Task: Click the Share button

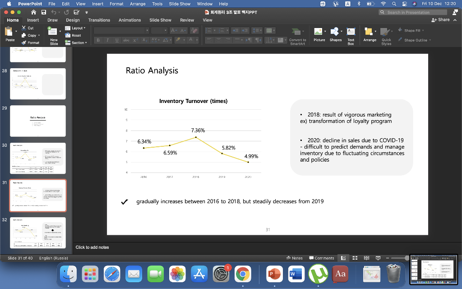Action: point(440,20)
